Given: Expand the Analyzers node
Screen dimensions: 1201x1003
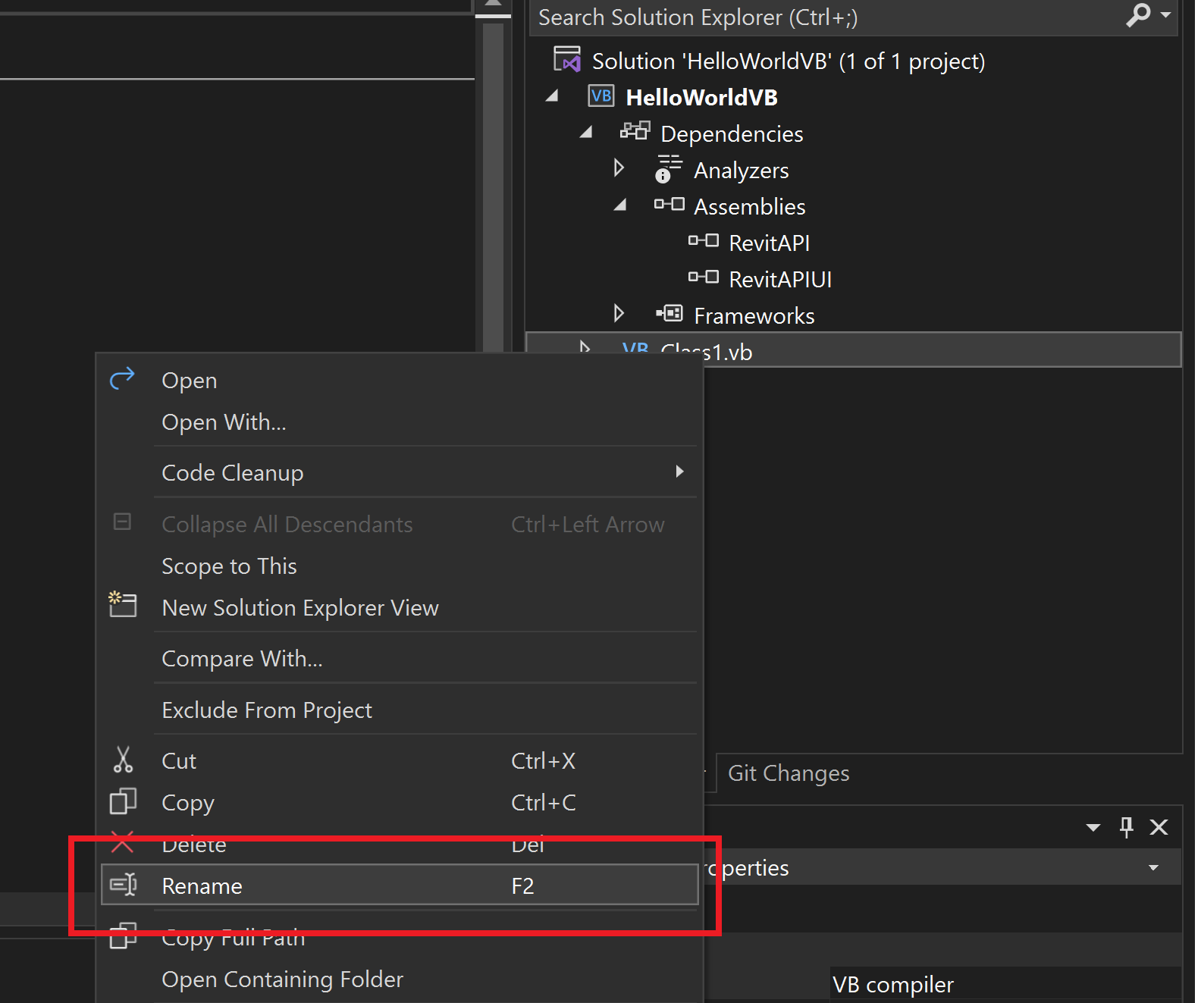Looking at the screenshot, I should click(x=619, y=168).
